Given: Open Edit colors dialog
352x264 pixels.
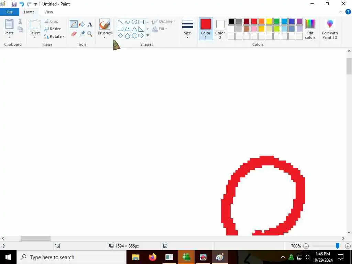Looking at the screenshot, I should (x=310, y=29).
